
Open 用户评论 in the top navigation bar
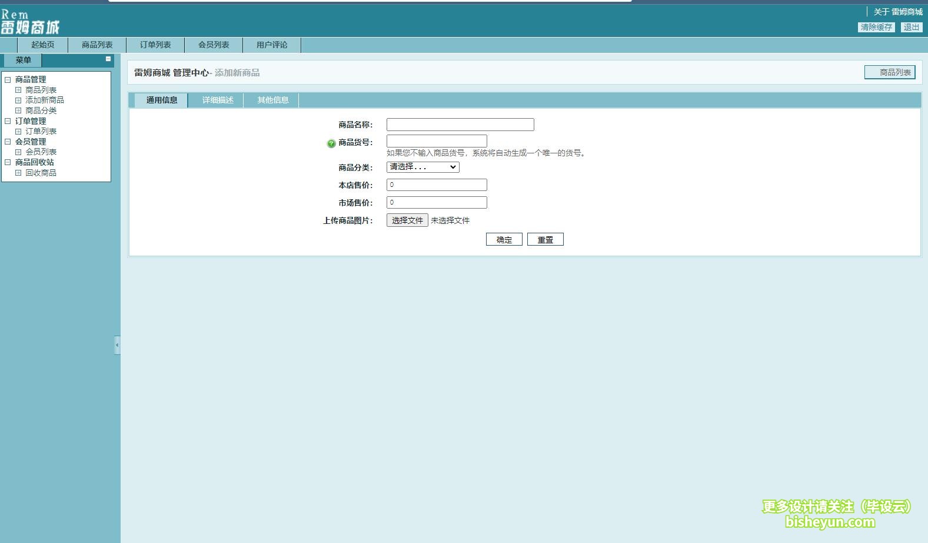click(x=272, y=45)
